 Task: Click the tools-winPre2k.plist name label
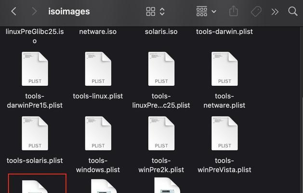pyautogui.click(x=161, y=165)
